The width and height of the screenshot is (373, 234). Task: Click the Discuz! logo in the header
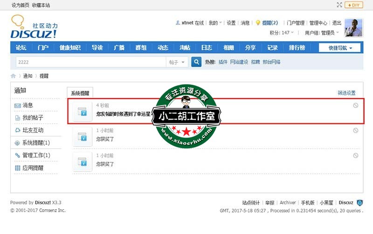pyautogui.click(x=34, y=28)
